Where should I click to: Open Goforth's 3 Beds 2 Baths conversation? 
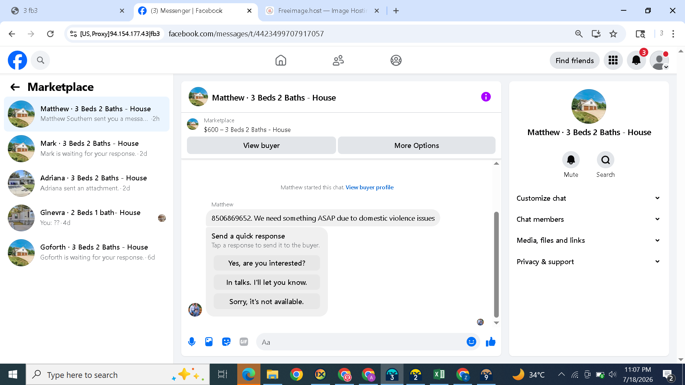(87, 252)
